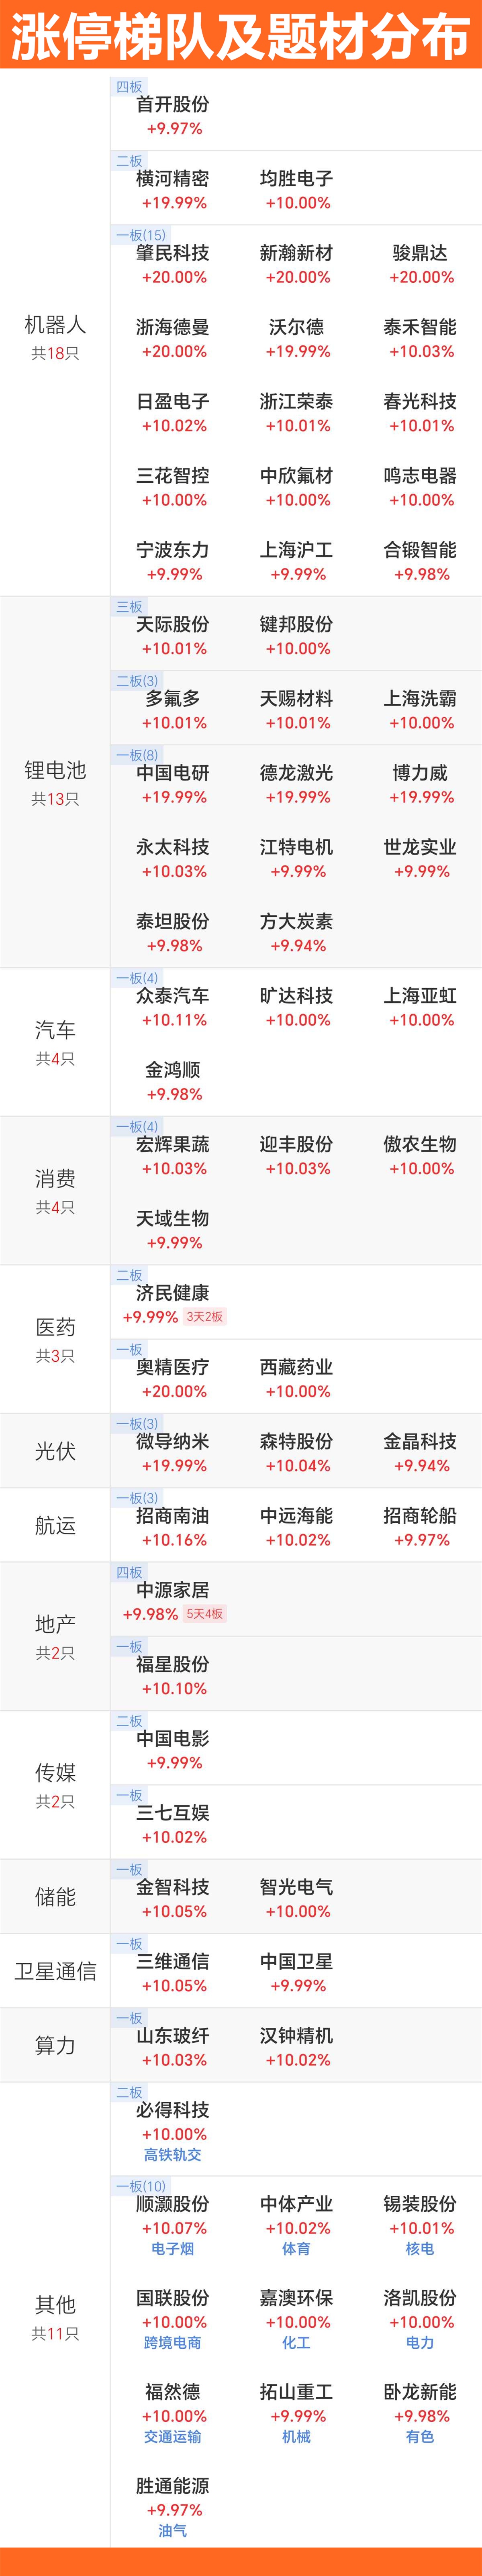Image resolution: width=482 pixels, height=2576 pixels.
Task: Select the 卫星通信 sector category
Action: (x=55, y=1970)
